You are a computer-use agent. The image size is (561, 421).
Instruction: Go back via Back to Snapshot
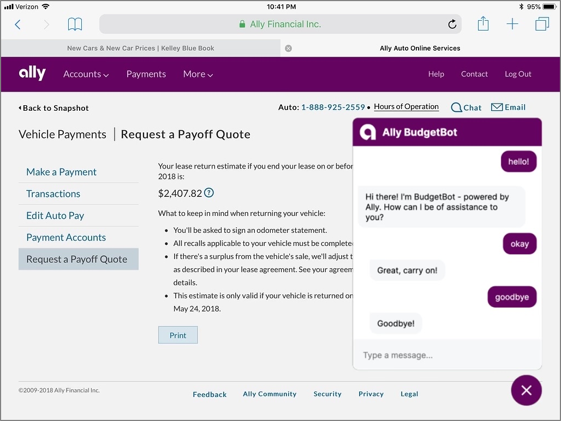pyautogui.click(x=53, y=108)
